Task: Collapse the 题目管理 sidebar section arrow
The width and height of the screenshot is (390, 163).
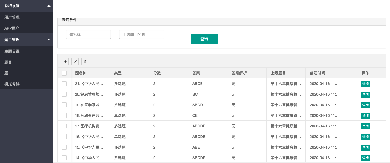Action: click(x=49, y=40)
